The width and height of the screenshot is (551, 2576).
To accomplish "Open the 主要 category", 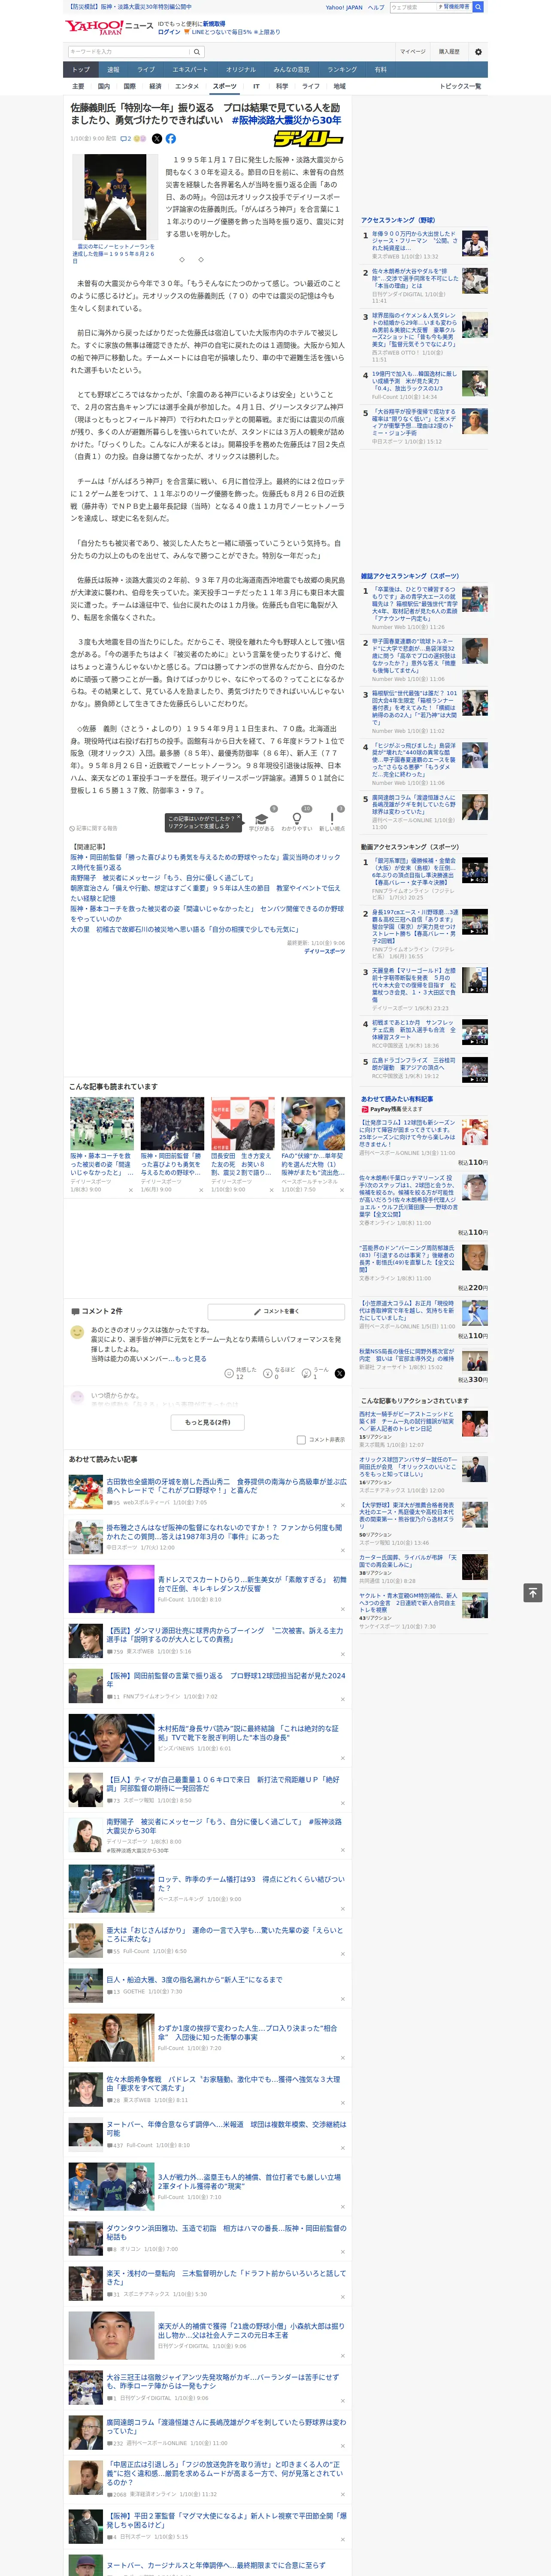I will click(78, 86).
